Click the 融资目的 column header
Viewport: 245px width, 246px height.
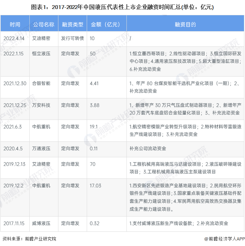(186, 25)
